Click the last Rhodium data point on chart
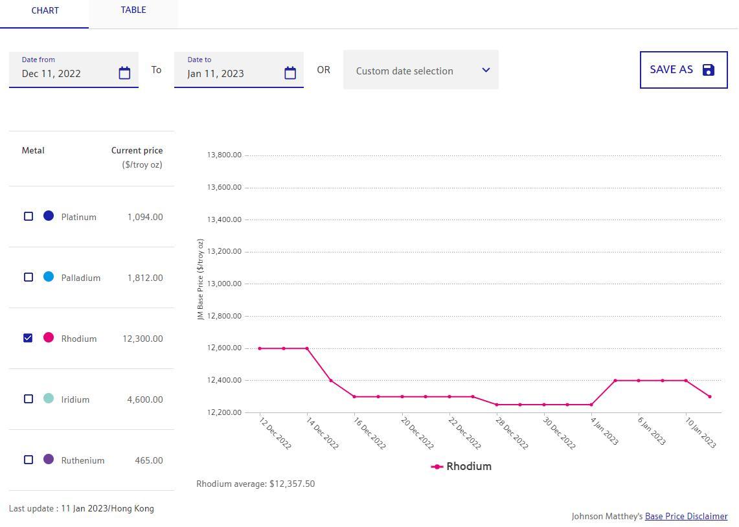 coord(710,397)
